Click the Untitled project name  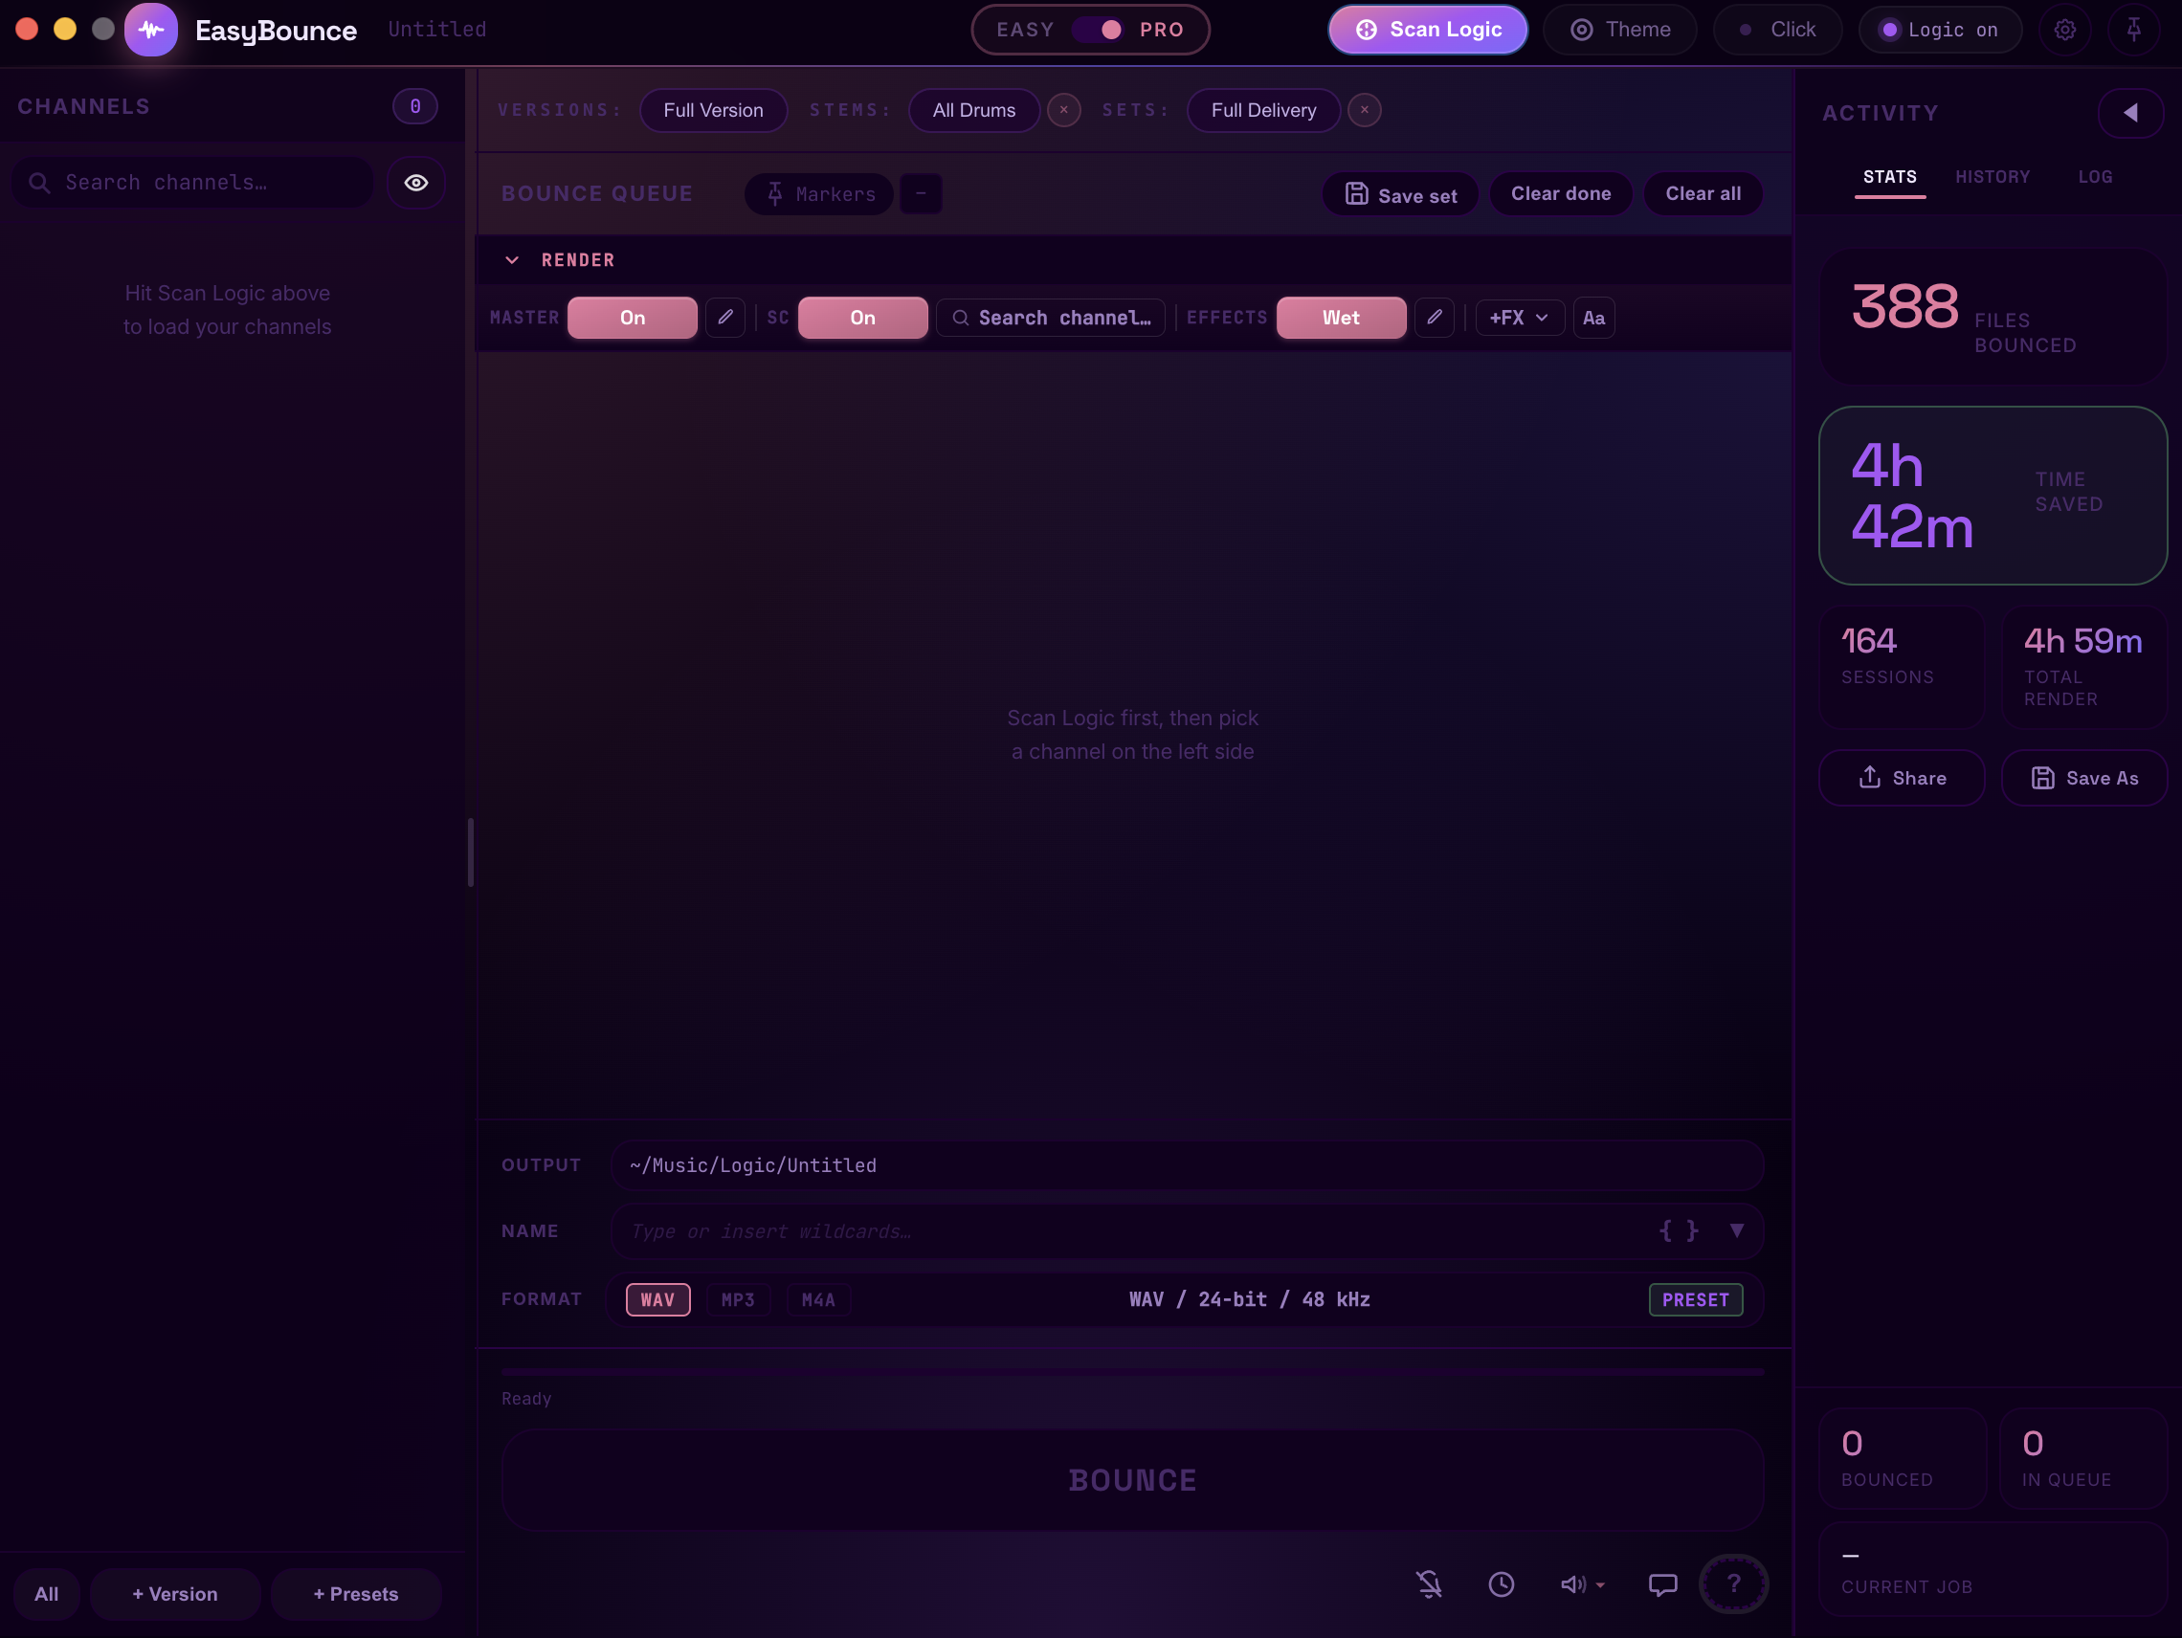tap(437, 30)
